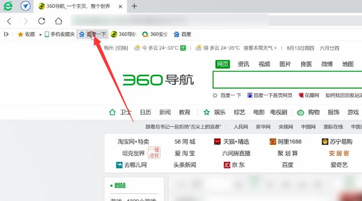
Task: Click the 苏宁易购 lion logo icon
Action: tap(325, 141)
